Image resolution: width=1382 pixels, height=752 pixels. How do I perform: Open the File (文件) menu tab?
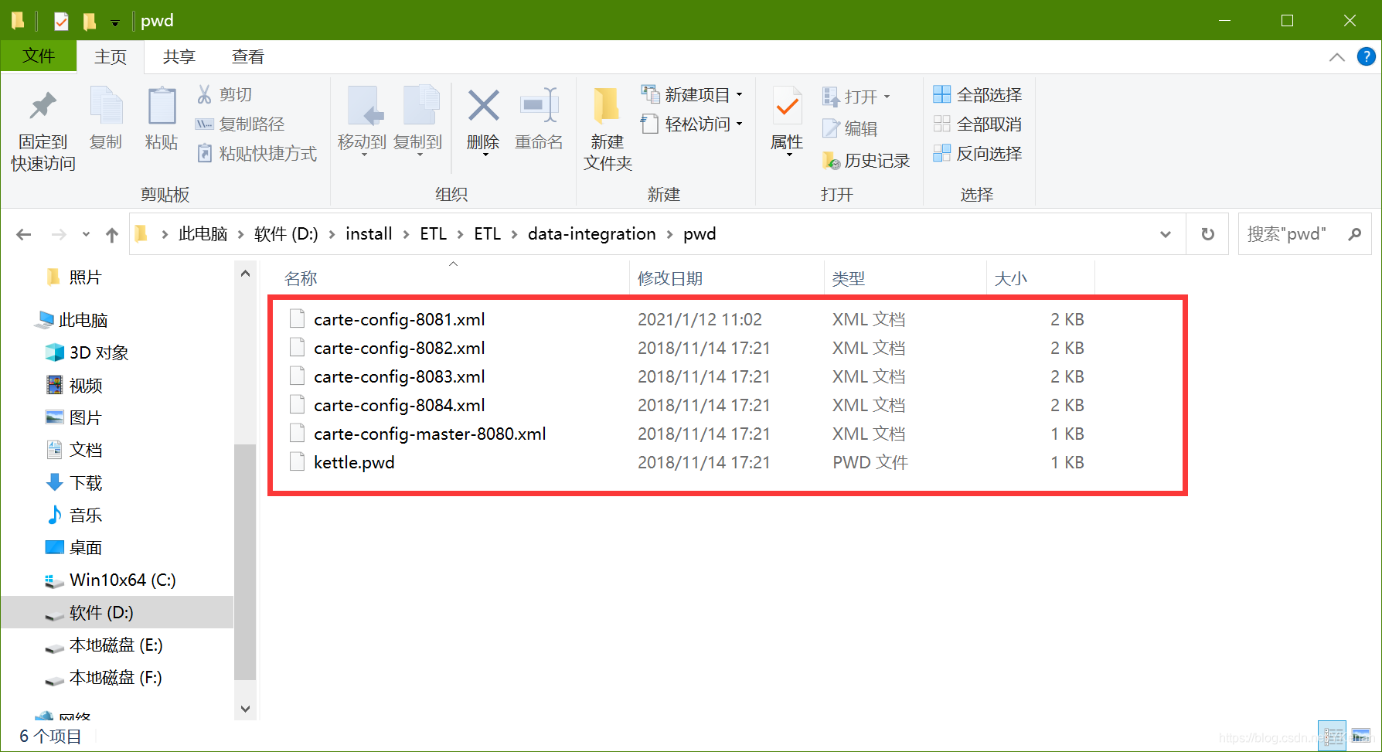click(x=39, y=56)
